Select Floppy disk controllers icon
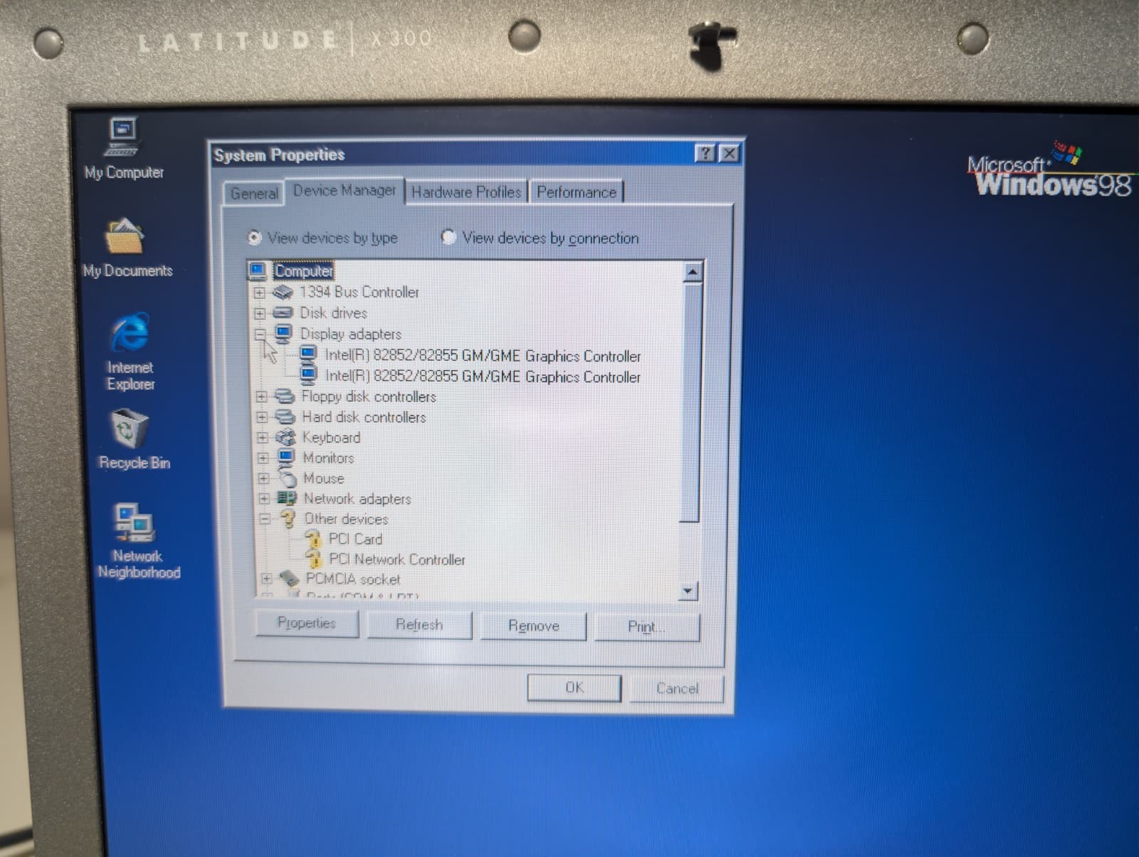The image size is (1139, 857). click(285, 396)
